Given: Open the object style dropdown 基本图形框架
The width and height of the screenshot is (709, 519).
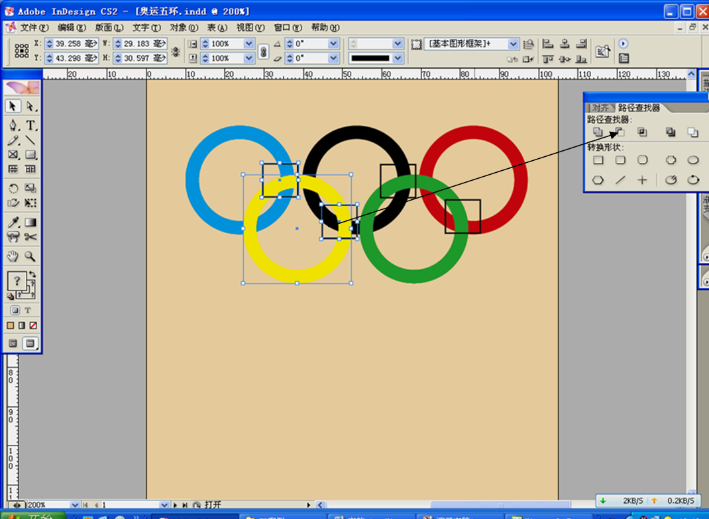Looking at the screenshot, I should (514, 44).
